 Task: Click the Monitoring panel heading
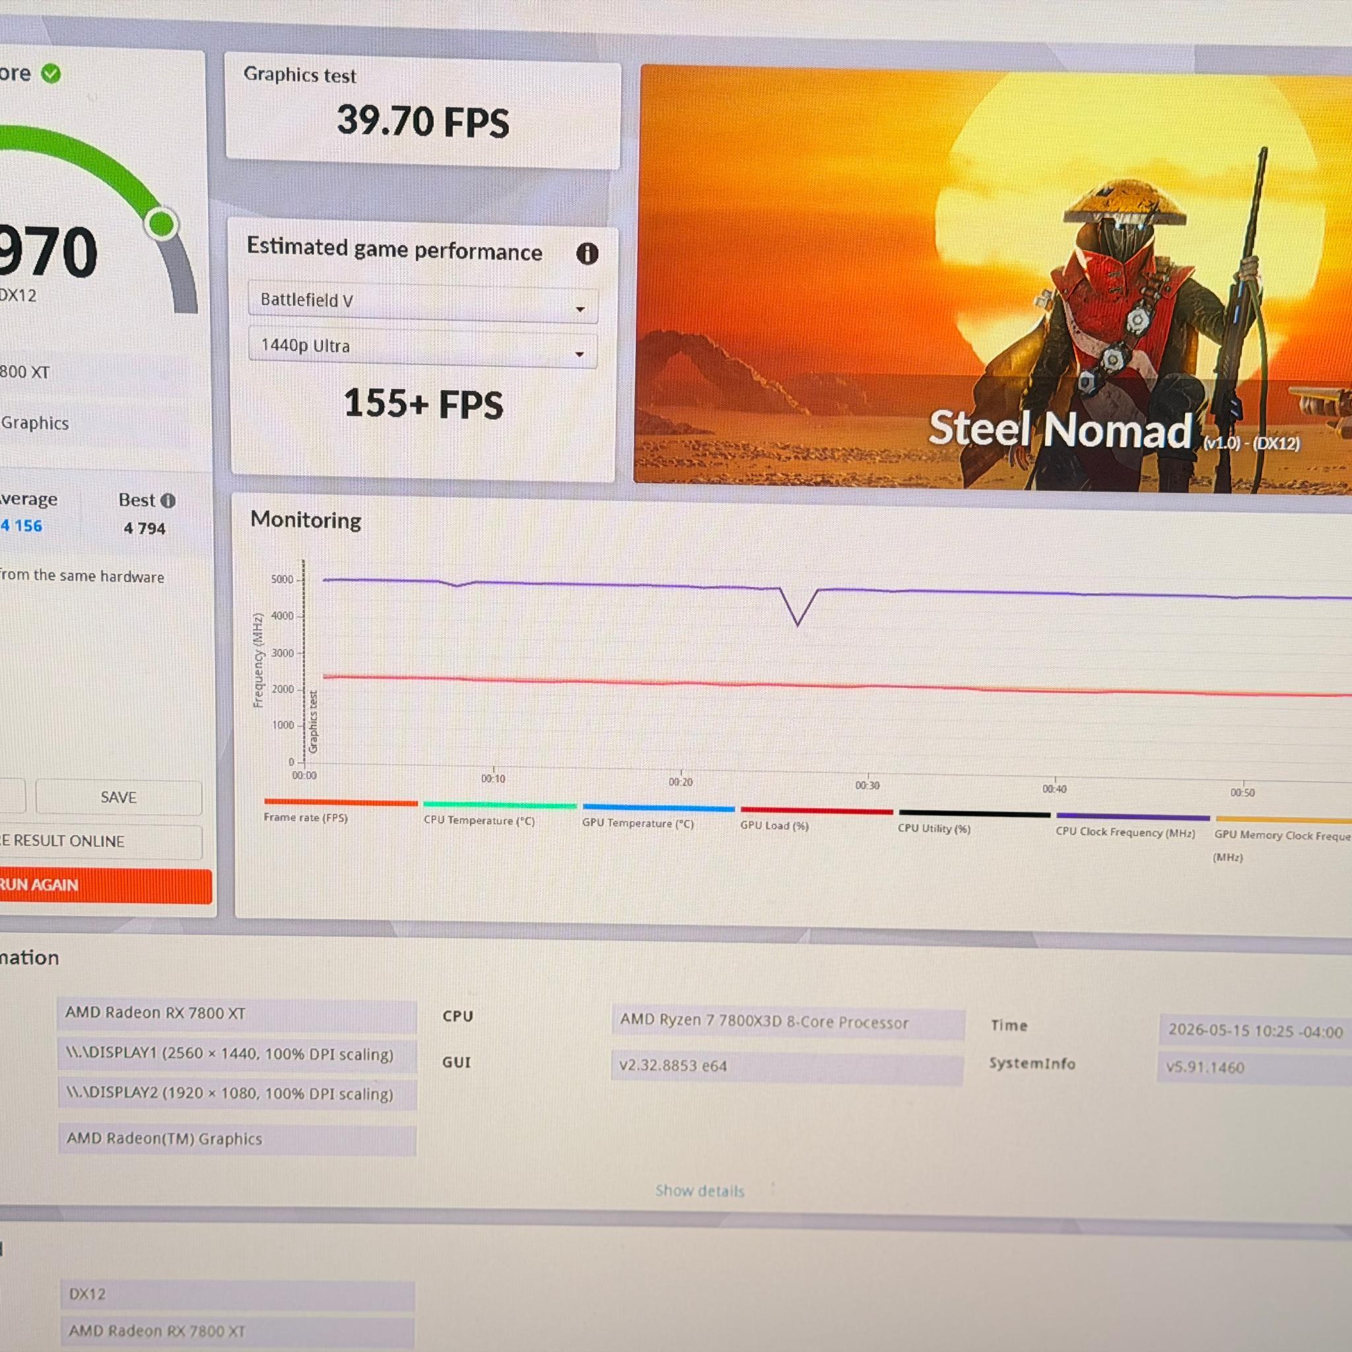pyautogui.click(x=306, y=520)
